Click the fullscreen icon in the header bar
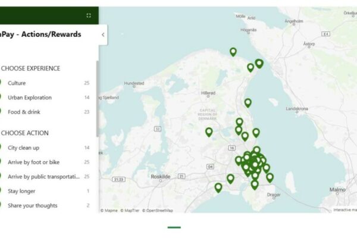 pos(89,15)
